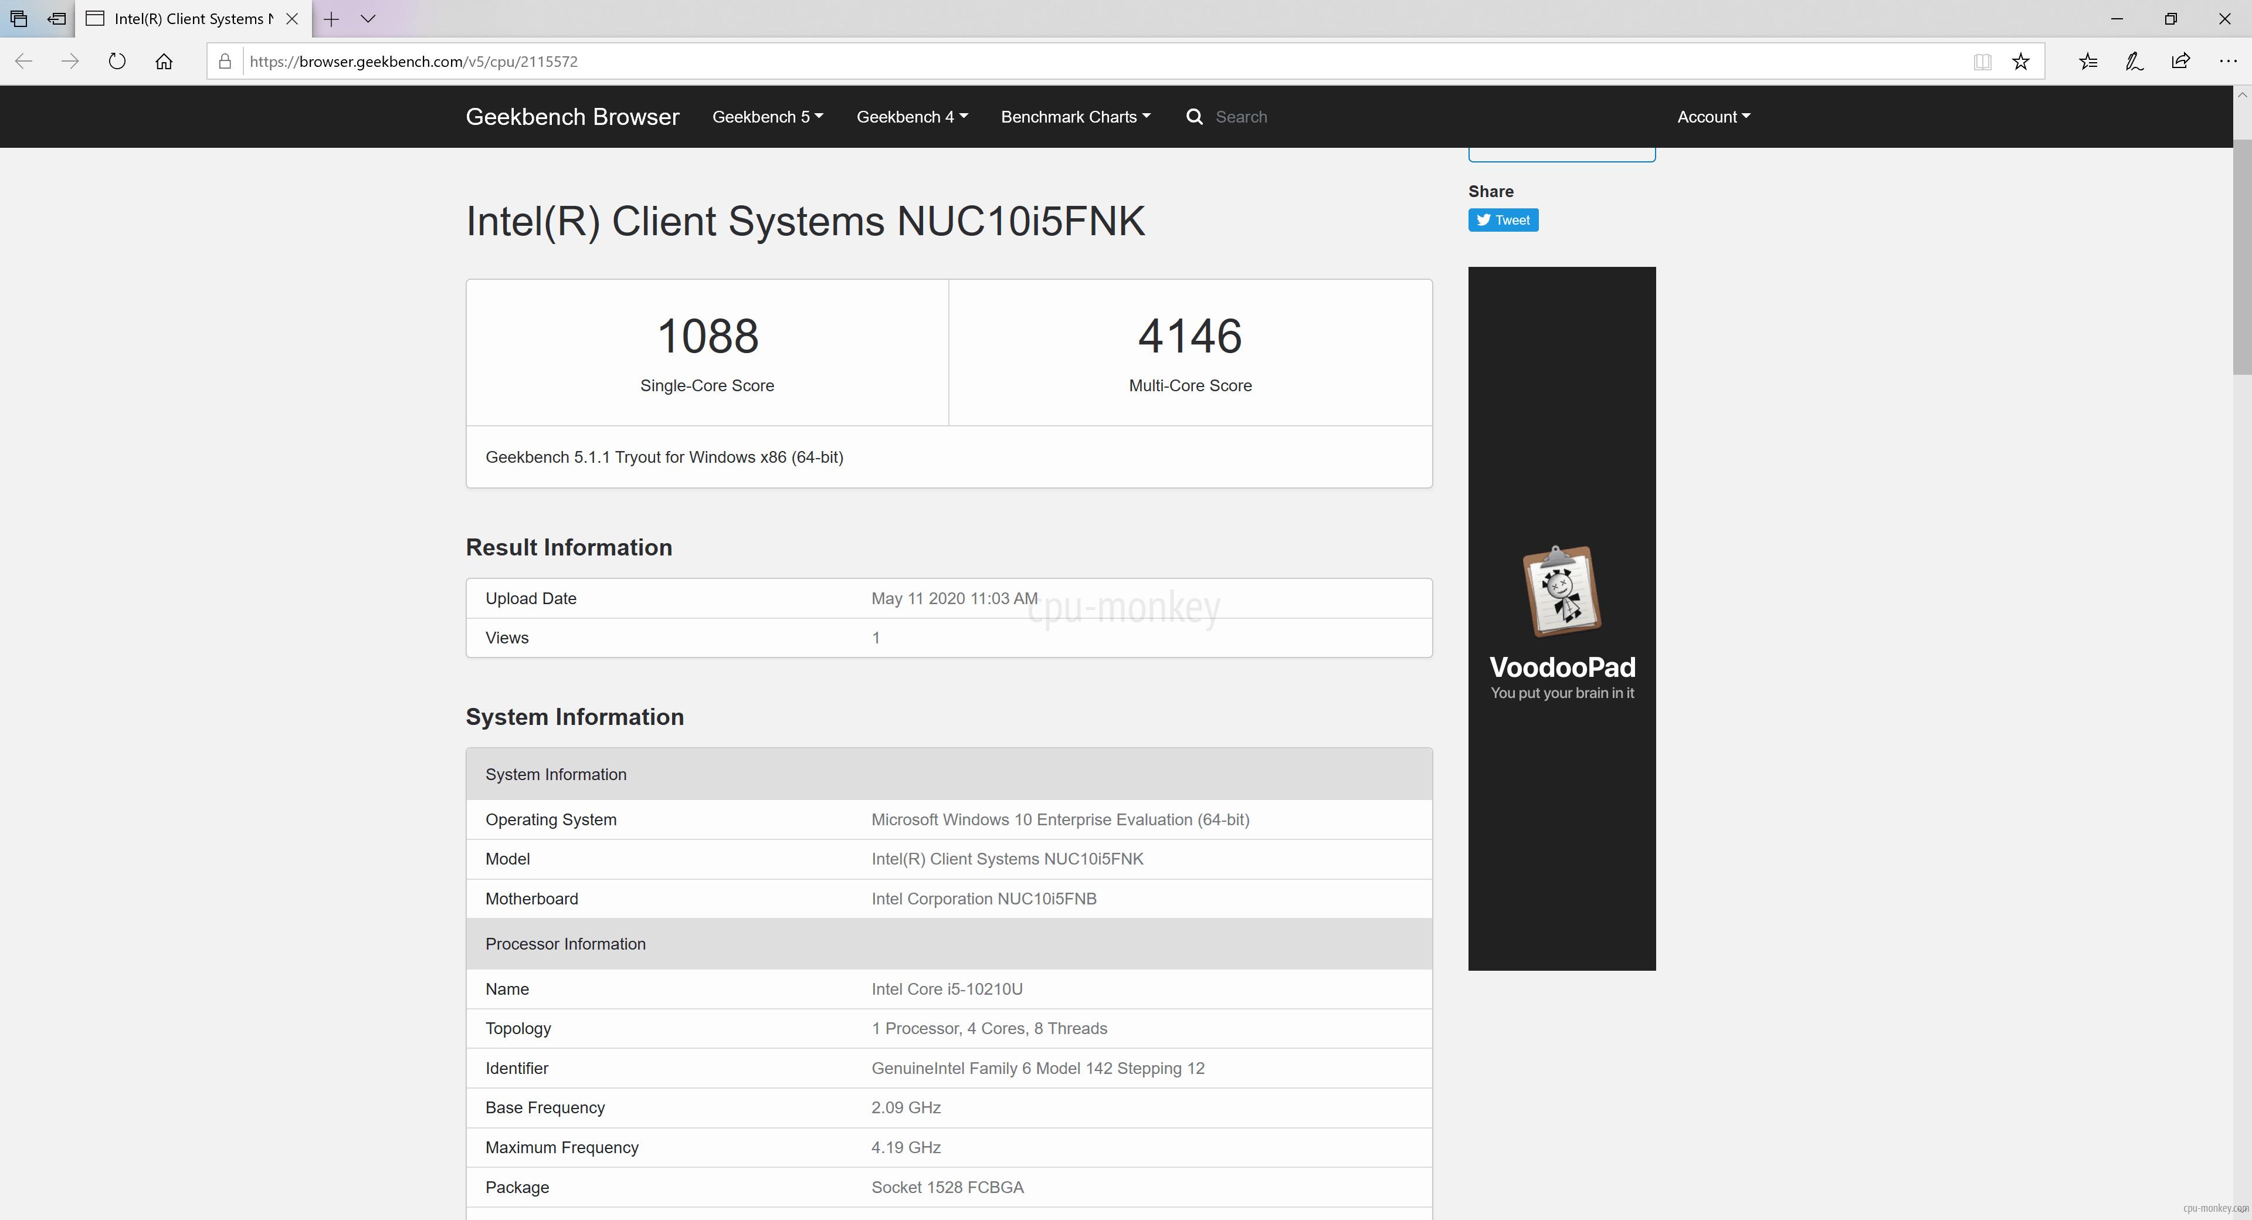Click the padlock site security icon

225,61
